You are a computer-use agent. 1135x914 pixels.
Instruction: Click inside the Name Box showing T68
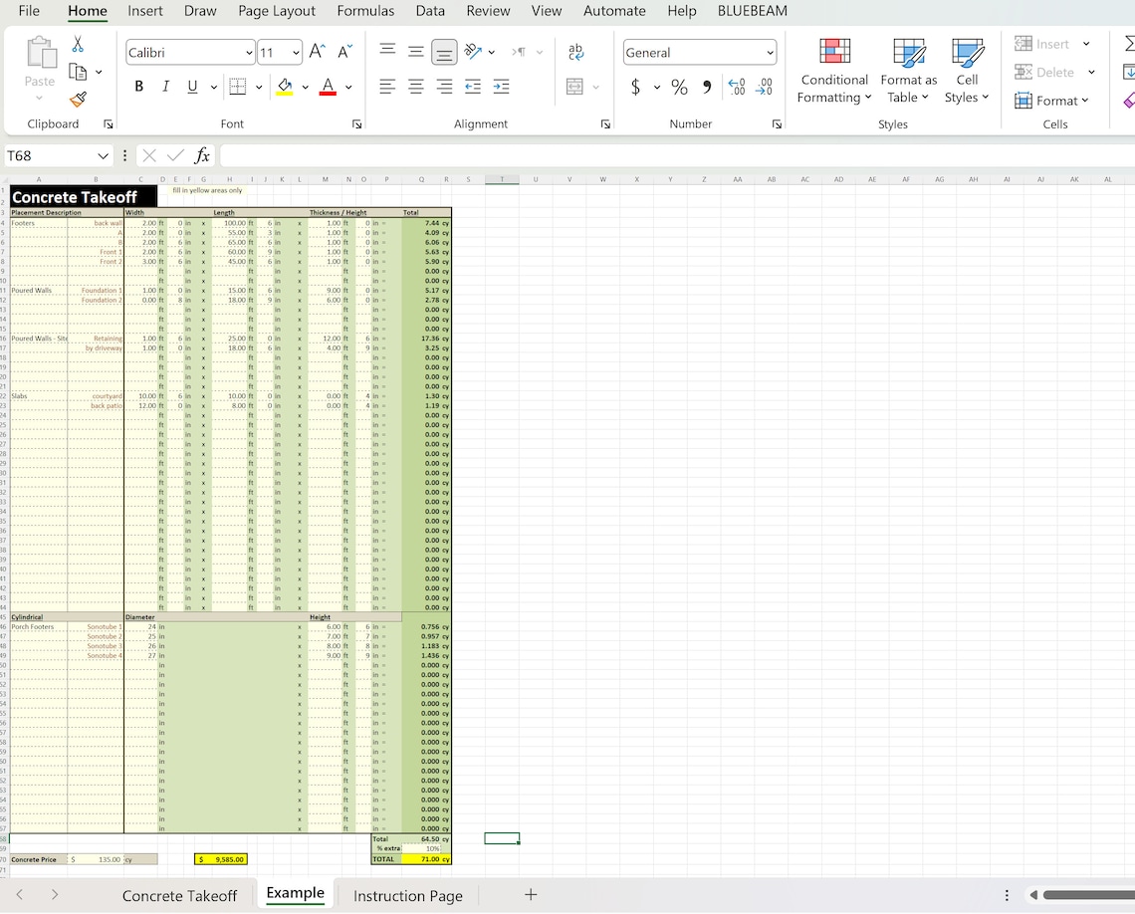50,155
